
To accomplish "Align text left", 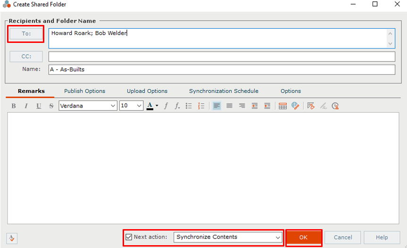I will 217,106.
